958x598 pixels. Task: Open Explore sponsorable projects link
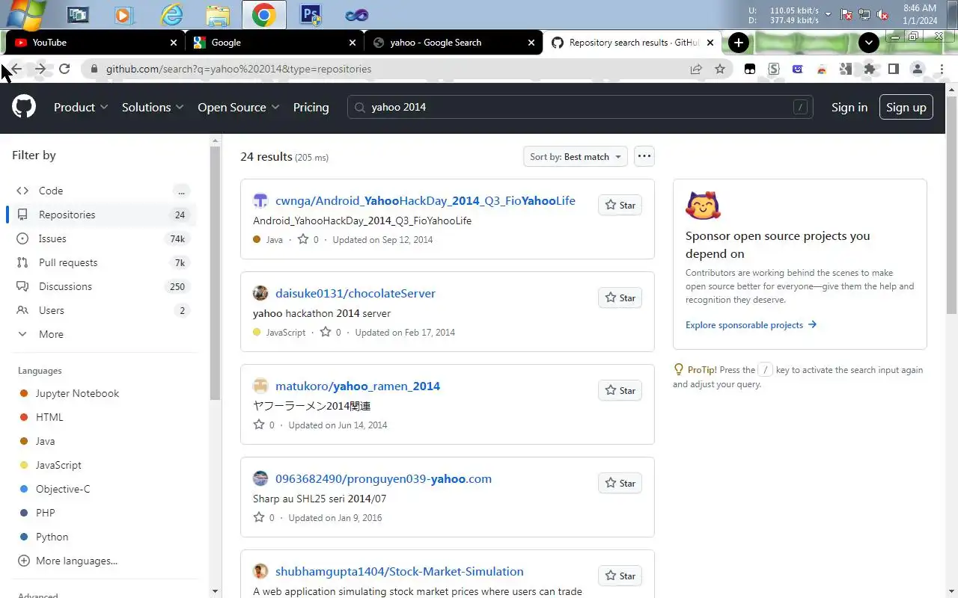[751, 324]
